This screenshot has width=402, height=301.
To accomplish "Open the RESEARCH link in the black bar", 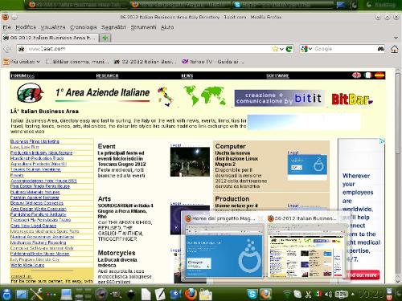I will [107, 75].
